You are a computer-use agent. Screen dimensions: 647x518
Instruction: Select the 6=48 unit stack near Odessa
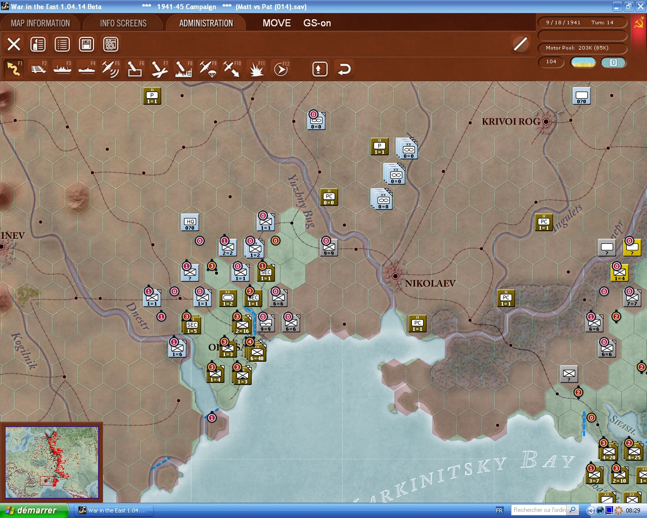tap(257, 353)
